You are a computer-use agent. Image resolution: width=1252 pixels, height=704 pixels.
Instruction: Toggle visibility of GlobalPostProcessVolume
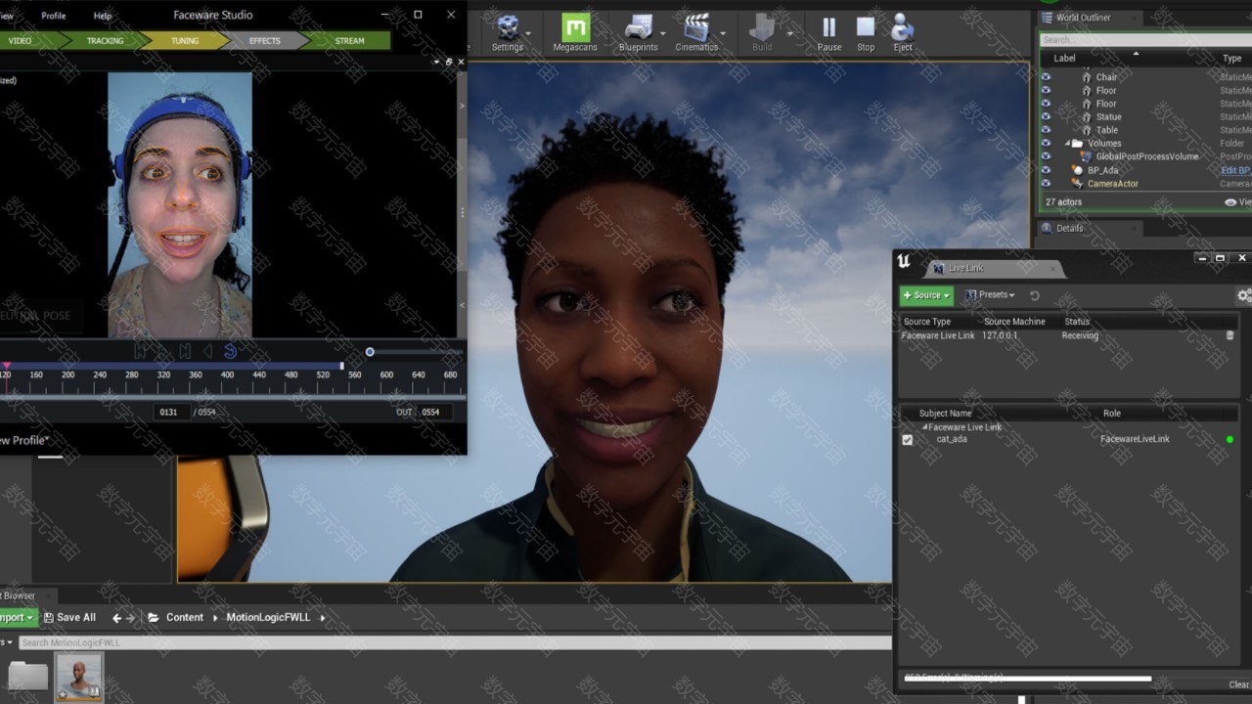click(1046, 156)
